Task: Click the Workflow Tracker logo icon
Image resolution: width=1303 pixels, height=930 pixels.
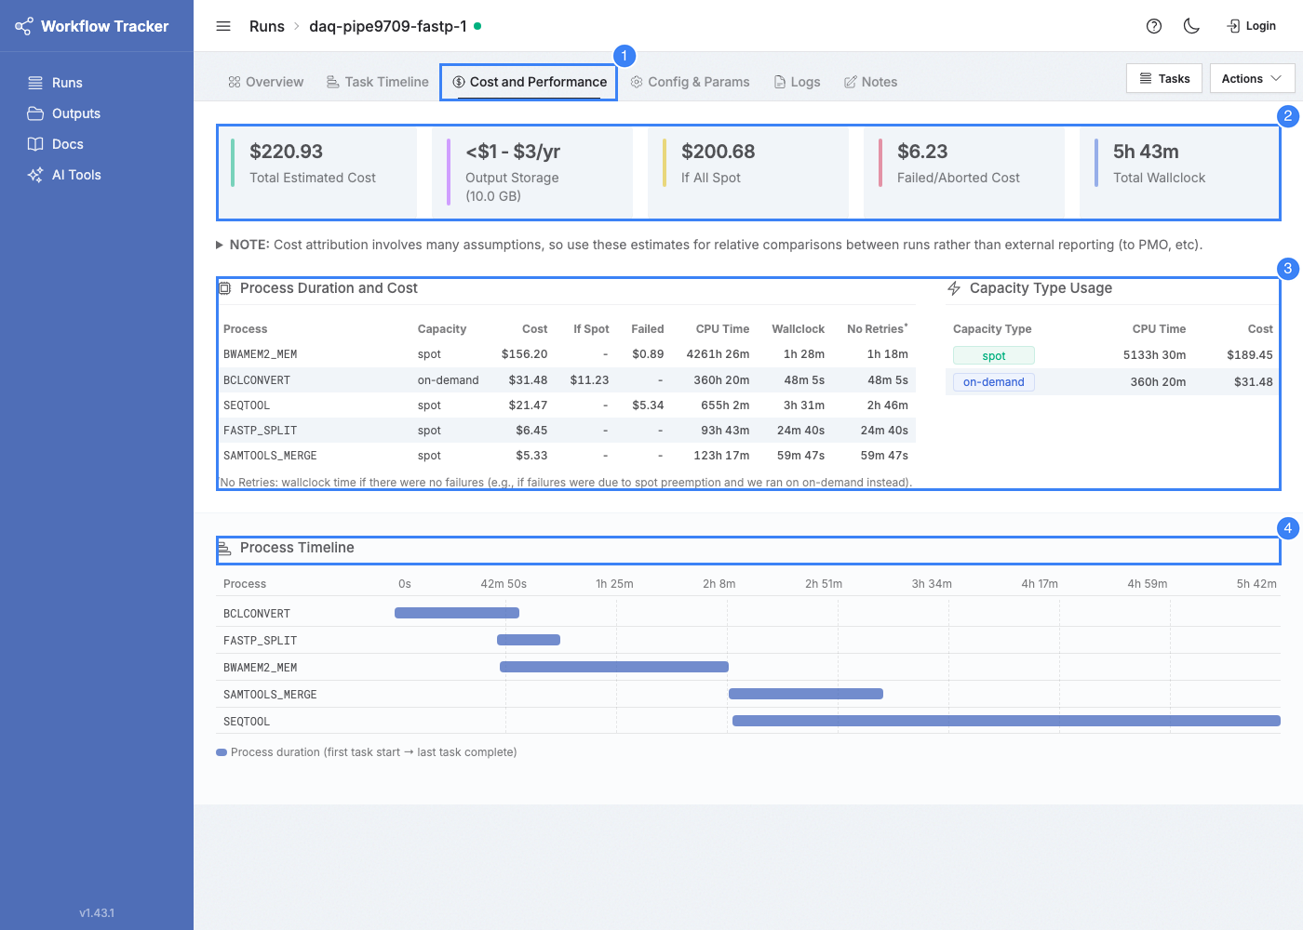Action: (x=24, y=26)
